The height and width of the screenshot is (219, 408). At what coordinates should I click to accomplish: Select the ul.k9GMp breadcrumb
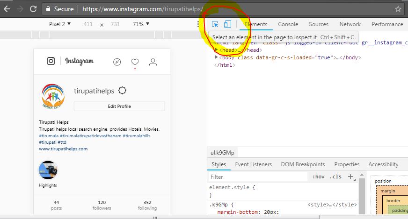[222, 153]
